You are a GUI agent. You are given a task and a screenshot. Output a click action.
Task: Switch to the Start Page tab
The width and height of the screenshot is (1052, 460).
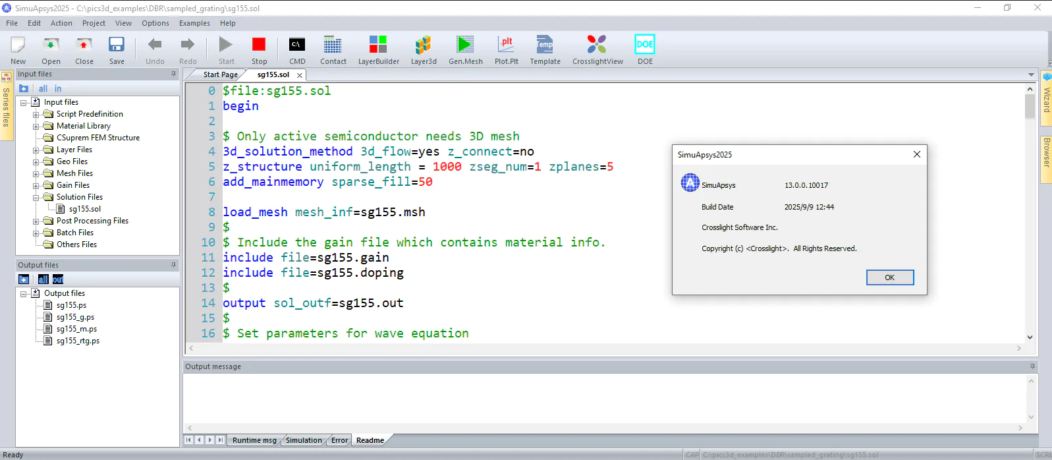220,74
